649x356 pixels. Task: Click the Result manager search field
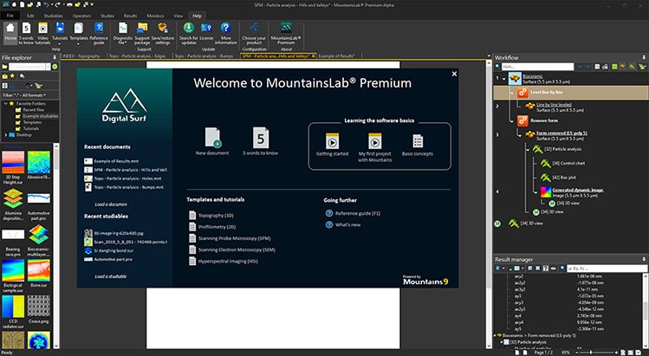click(607, 269)
